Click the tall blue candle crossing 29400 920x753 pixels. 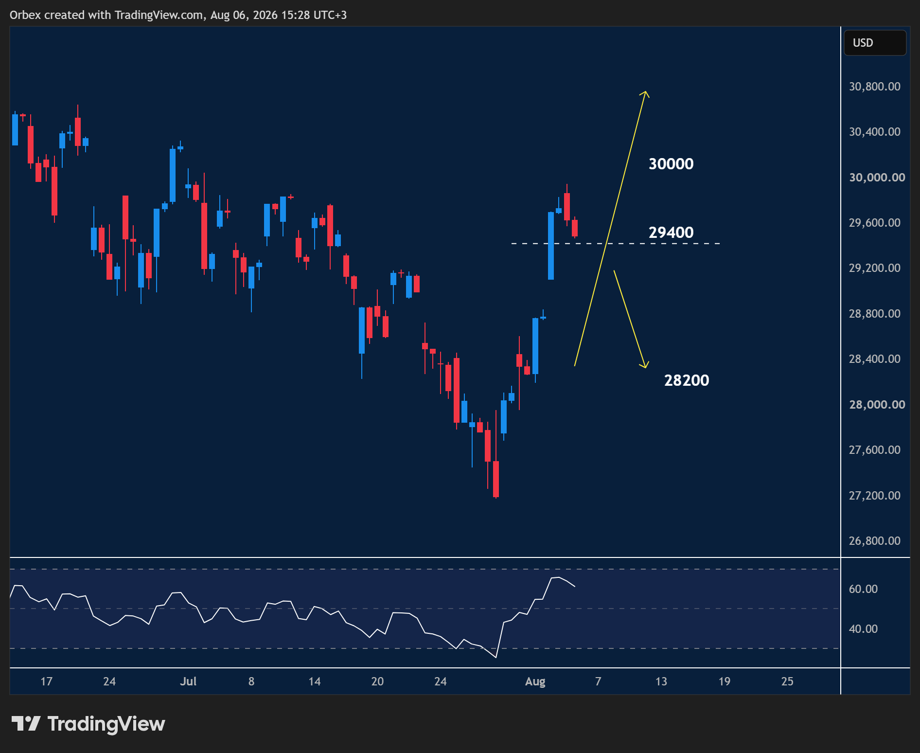(551, 246)
